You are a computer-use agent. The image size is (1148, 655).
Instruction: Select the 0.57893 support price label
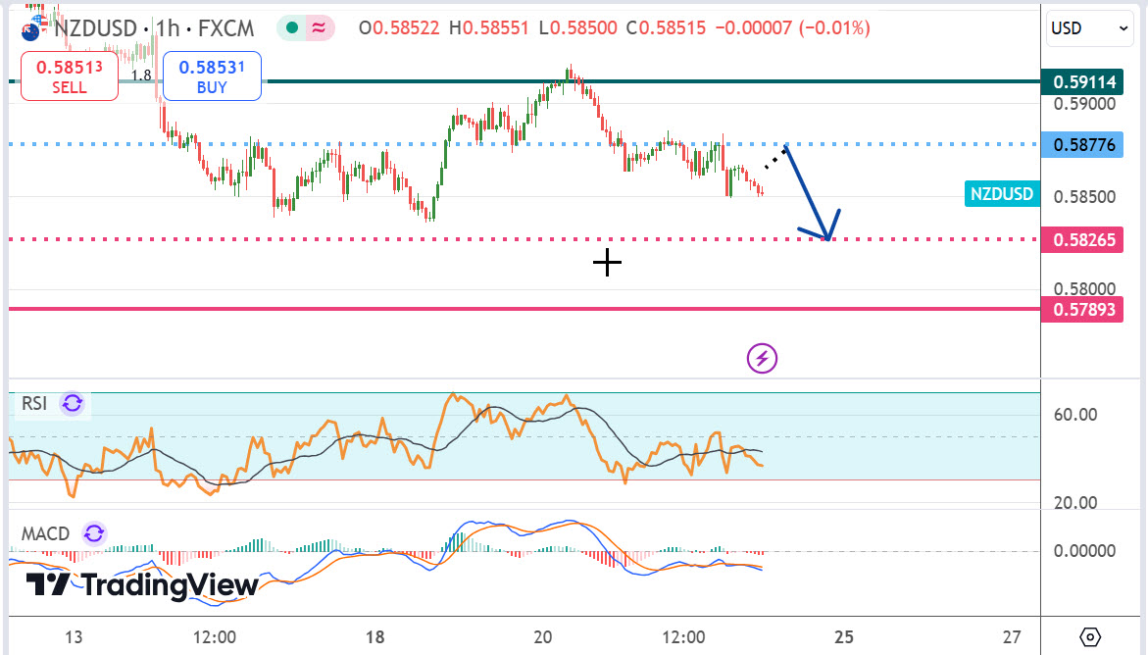click(1082, 310)
